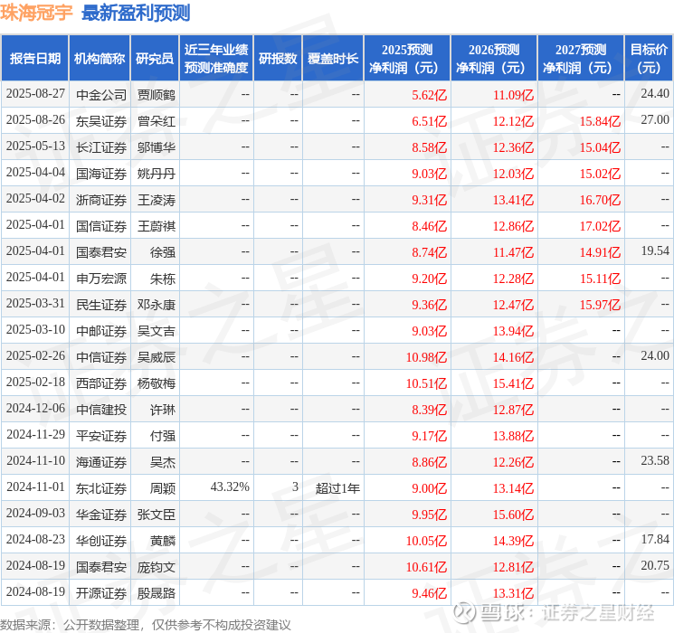Select the 近三年业绩预测准确度 header
674x633 pixels.
click(216, 59)
